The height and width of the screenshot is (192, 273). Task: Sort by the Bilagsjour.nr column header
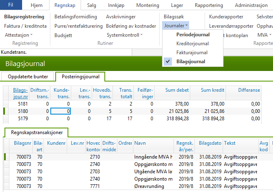click(19, 93)
